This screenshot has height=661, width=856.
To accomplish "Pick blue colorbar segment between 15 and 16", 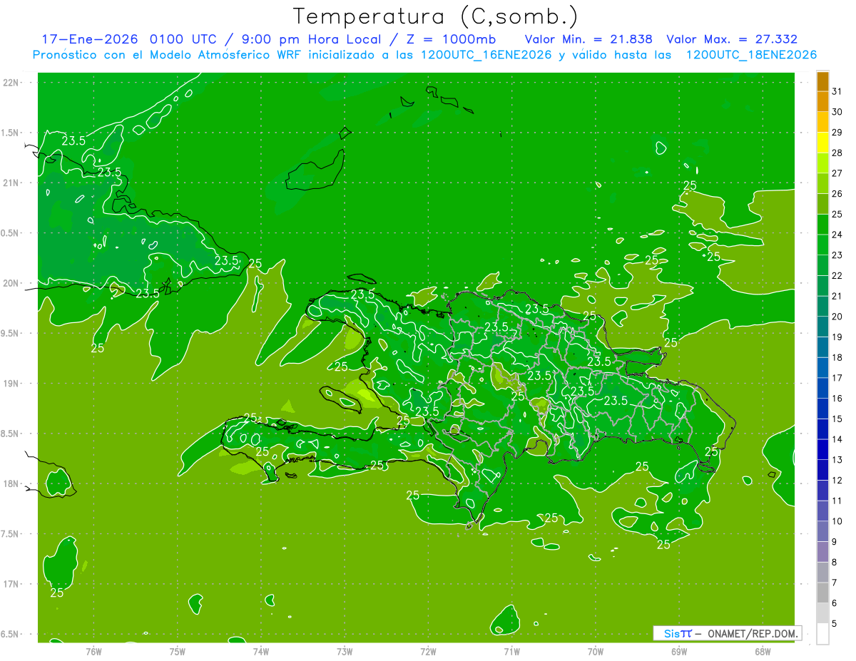I will 822,409.
